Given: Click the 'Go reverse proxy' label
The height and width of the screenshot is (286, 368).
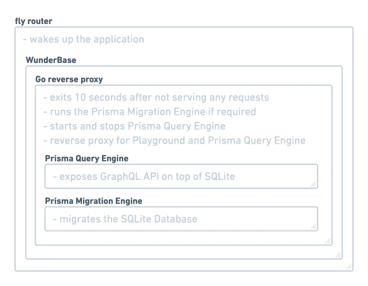Looking at the screenshot, I should [69, 79].
